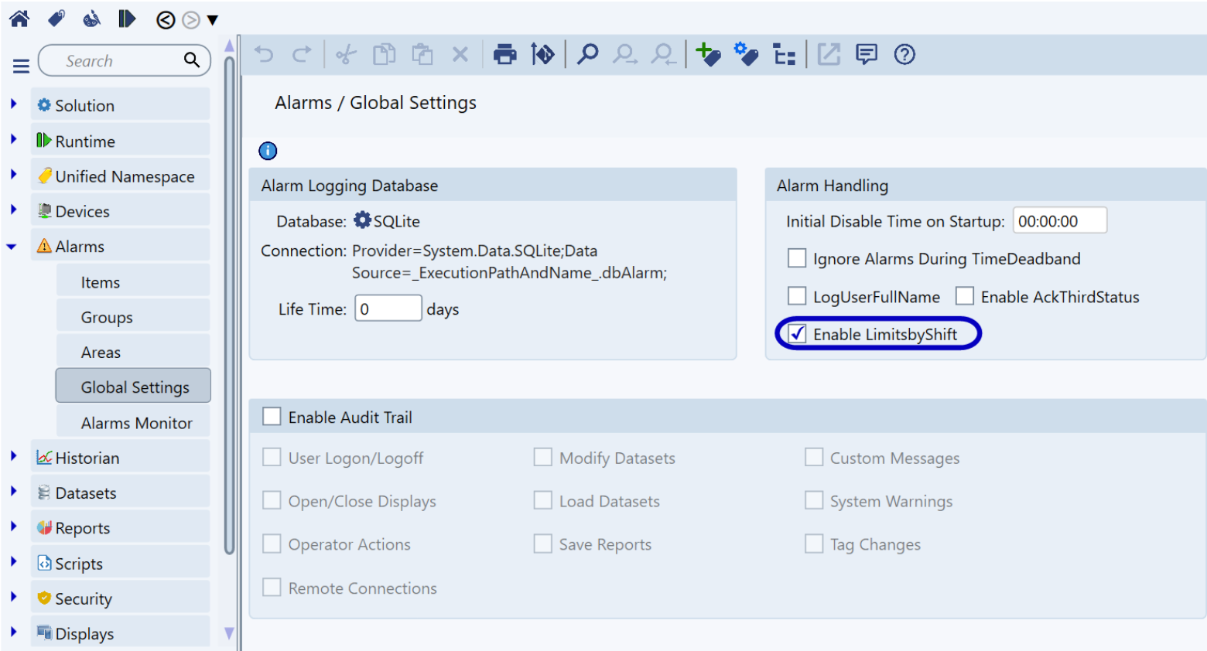The width and height of the screenshot is (1207, 651).
Task: Expand the Historian tree node
Action: (x=13, y=456)
